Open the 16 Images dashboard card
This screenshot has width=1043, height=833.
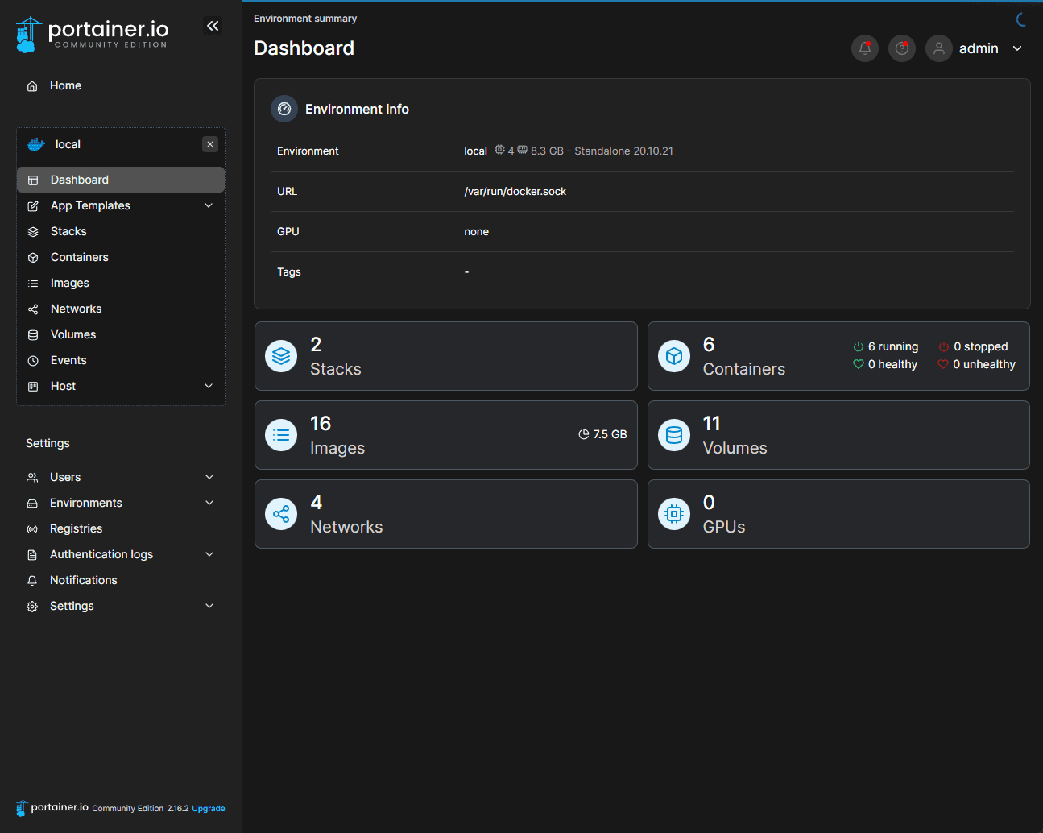pos(445,435)
